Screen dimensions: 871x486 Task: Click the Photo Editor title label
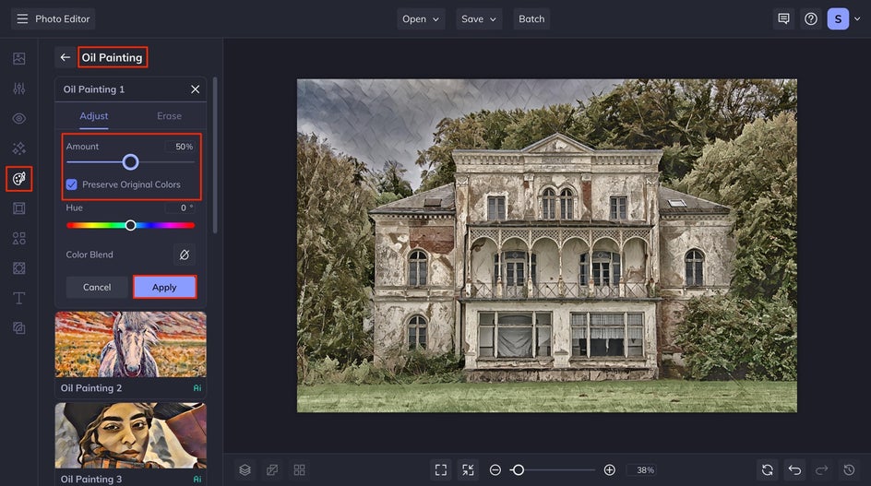(62, 18)
